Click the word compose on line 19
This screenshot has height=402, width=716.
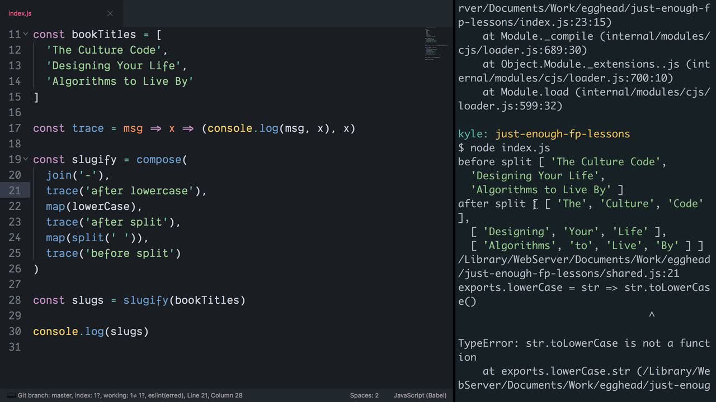point(159,160)
